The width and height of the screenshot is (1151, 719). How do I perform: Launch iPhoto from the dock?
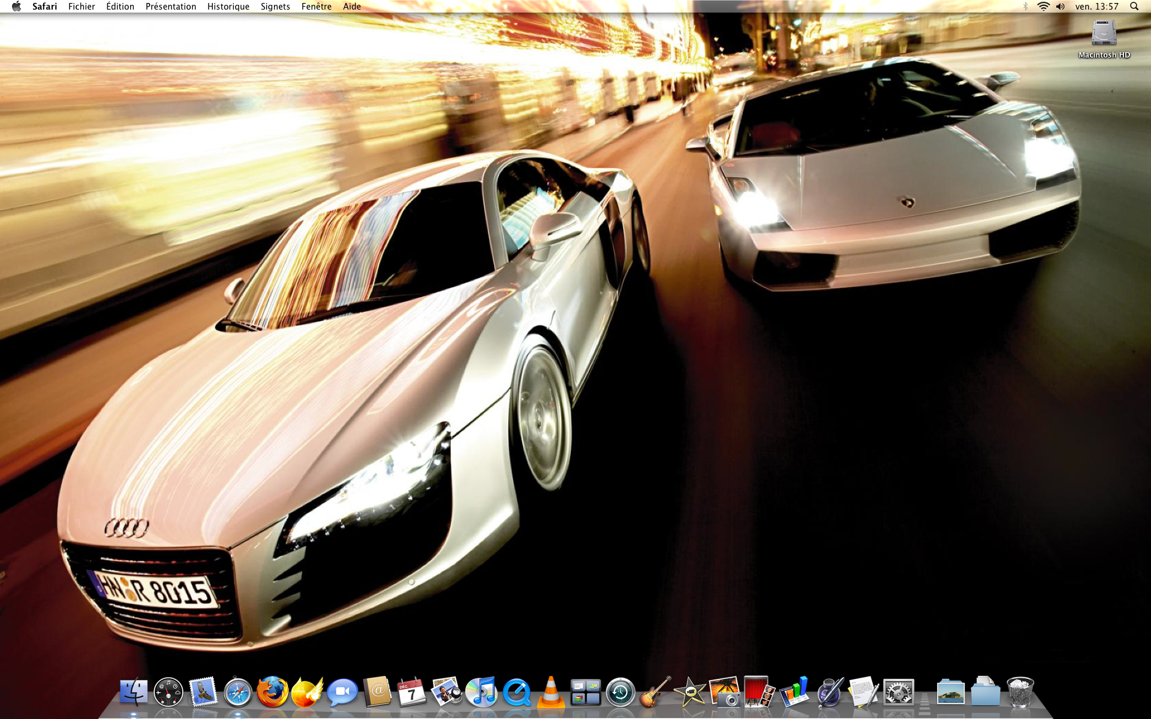pos(725,692)
